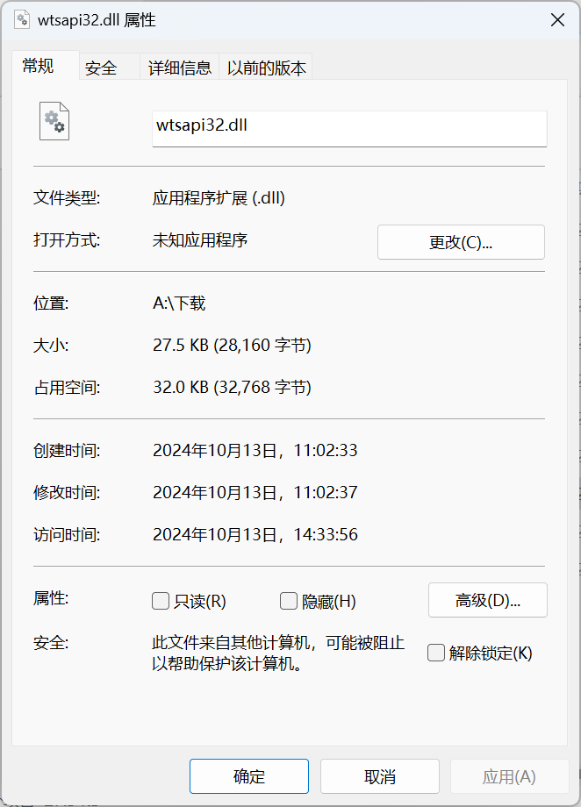This screenshot has width=581, height=807.
Task: Click the 未知应用程序 open-with value
Action: 200,240
